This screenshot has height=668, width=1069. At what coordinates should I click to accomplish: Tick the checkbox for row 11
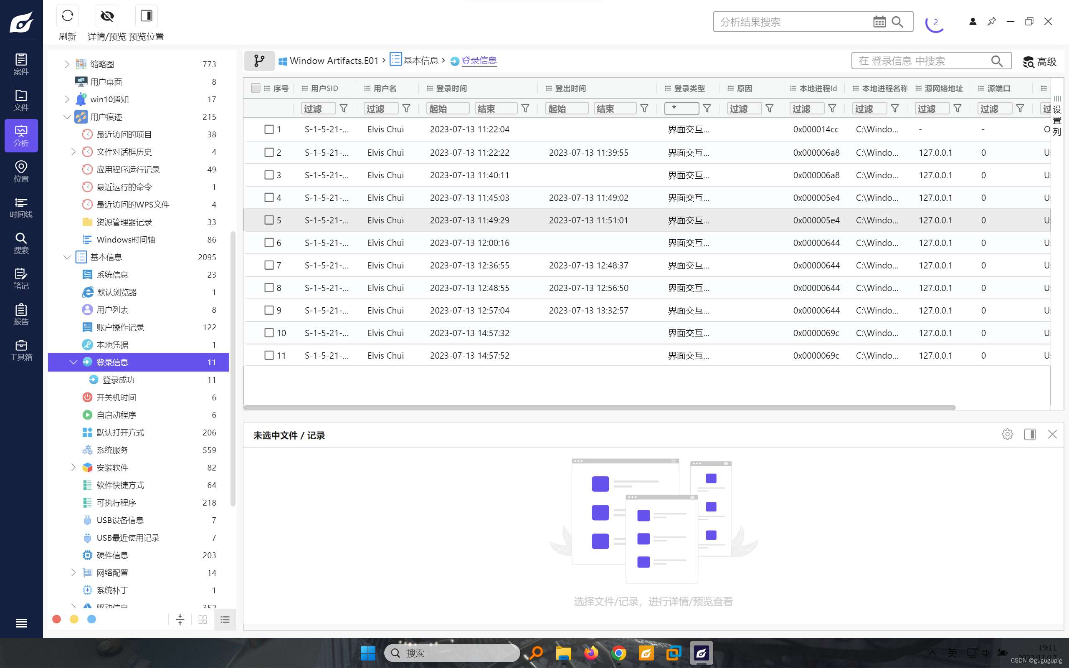click(x=269, y=355)
